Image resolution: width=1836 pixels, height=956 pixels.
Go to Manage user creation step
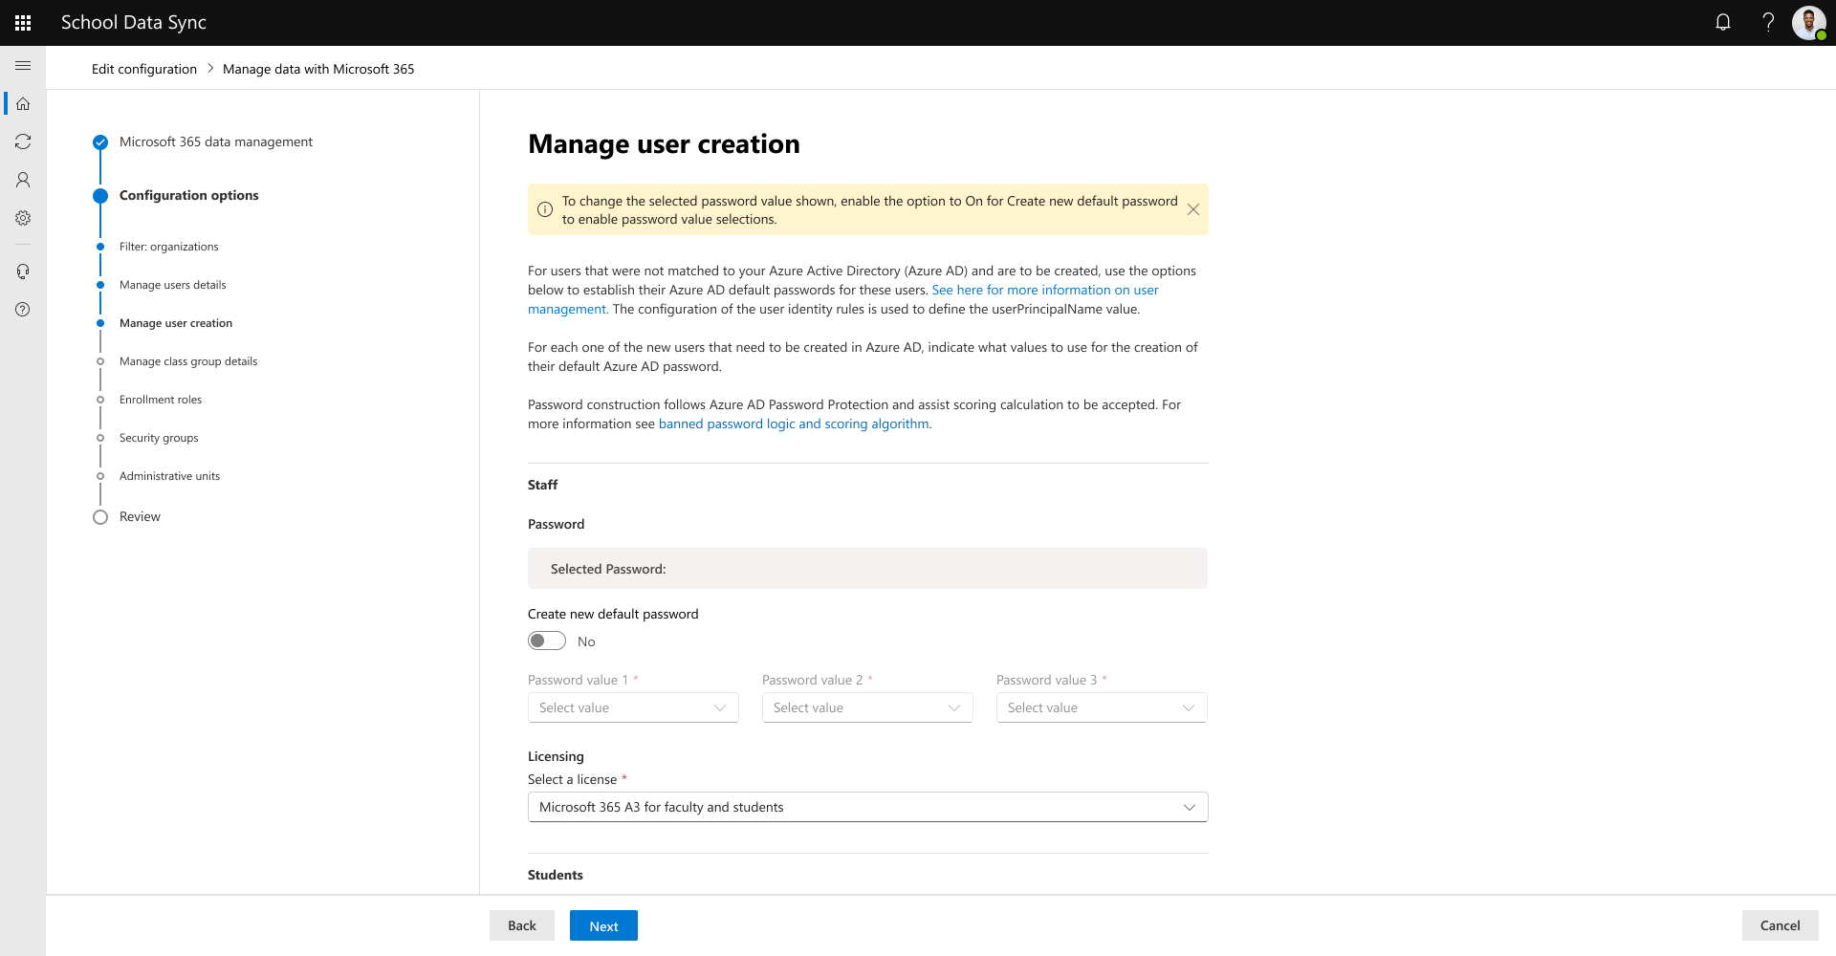pyautogui.click(x=176, y=323)
